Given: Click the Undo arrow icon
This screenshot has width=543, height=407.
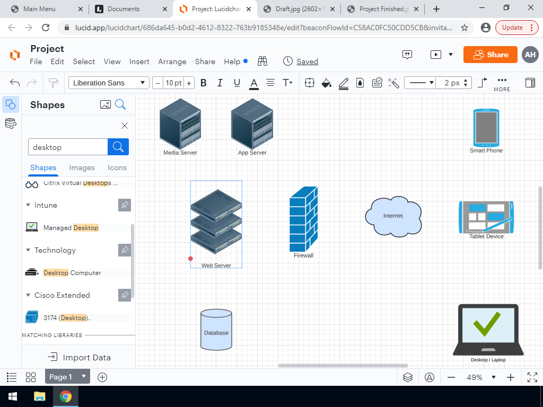Looking at the screenshot, I should click(15, 83).
